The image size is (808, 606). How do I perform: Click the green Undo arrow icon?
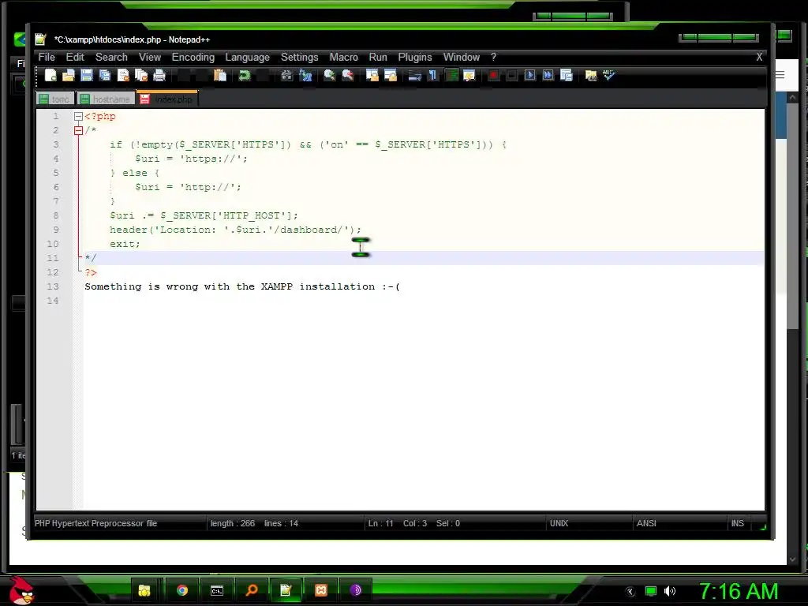point(245,75)
